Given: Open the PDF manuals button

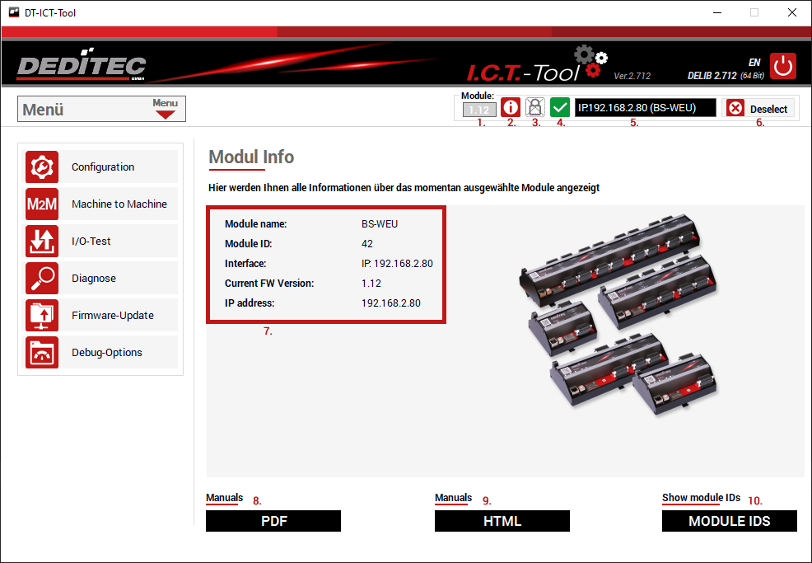Looking at the screenshot, I should (273, 521).
